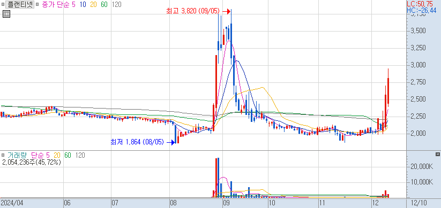Click the 최저 1,864 (08/05) low annotation
This screenshot has height=208, width=441.
[x=137, y=142]
